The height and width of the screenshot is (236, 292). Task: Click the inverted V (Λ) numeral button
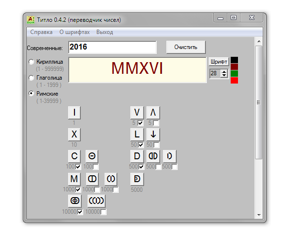[x=153, y=113]
